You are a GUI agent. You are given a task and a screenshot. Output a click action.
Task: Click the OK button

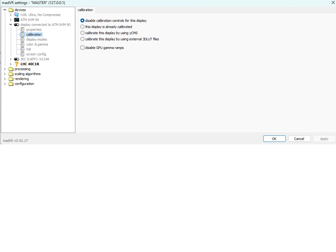274,139
